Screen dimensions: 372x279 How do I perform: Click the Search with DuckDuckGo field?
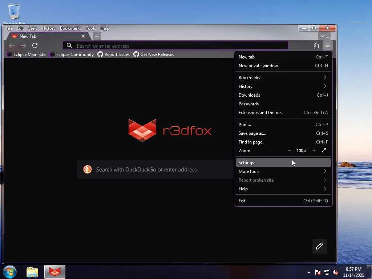coord(155,169)
